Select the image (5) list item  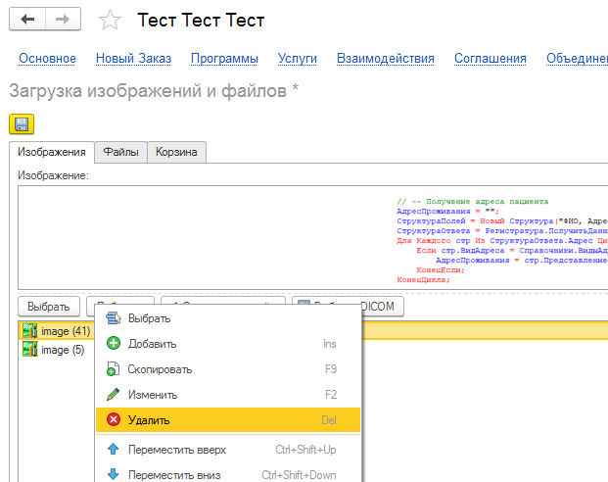click(x=62, y=350)
